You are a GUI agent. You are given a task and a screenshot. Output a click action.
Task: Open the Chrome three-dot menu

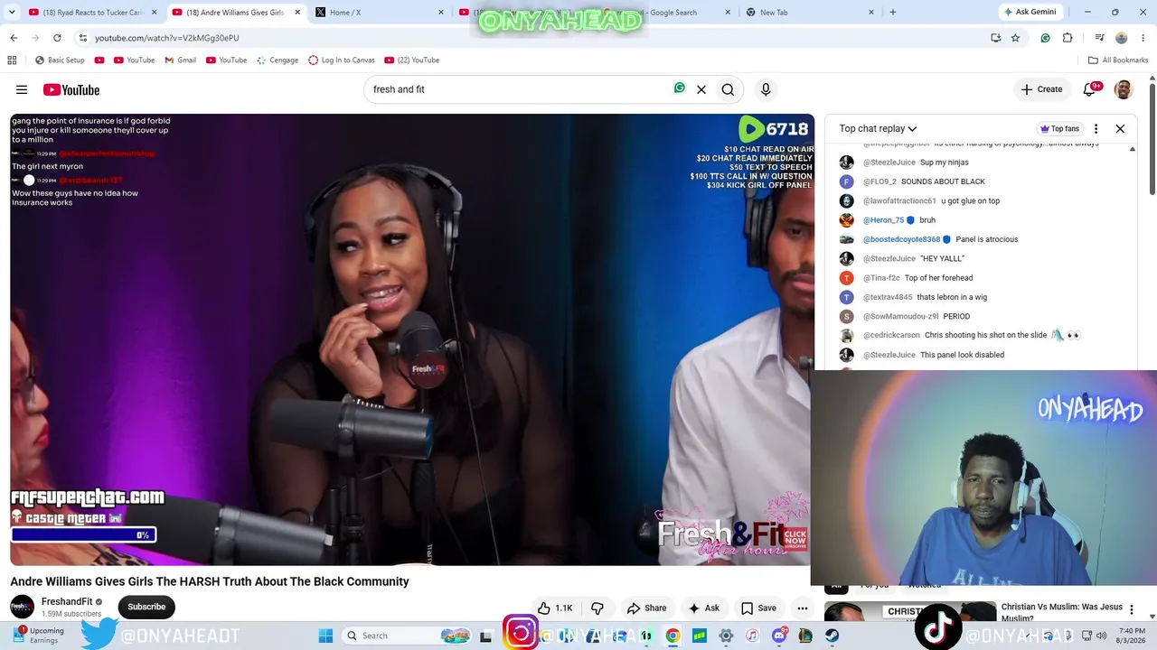(x=1143, y=38)
